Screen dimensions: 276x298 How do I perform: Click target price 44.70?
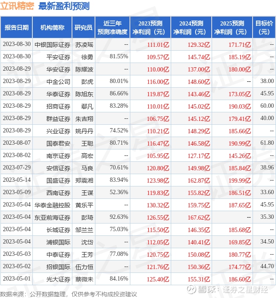point(267,266)
